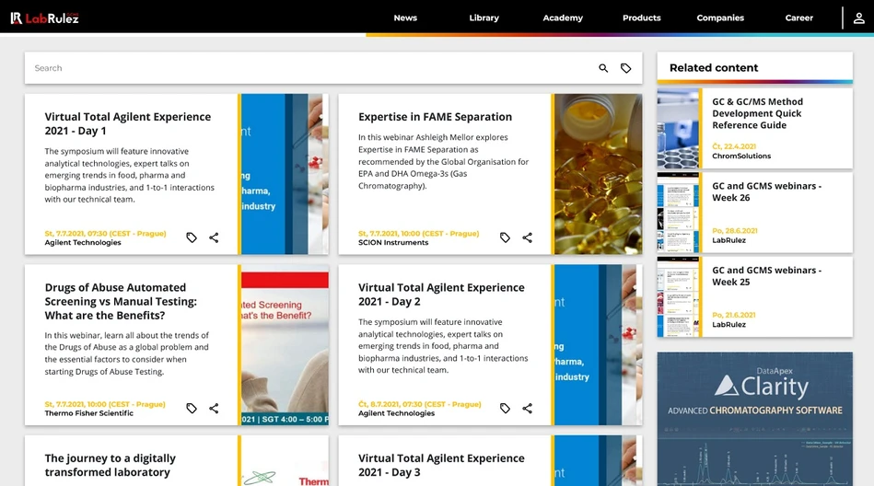This screenshot has height=486, width=874.
Task: Share the Agilent Experience Day 1 card
Action: 214,237
